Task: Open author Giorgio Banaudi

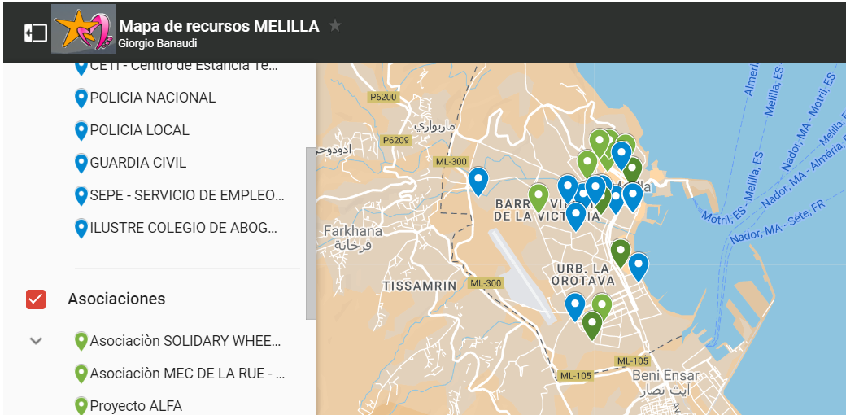Action: 158,44
